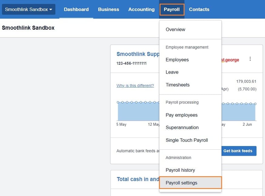Open Timesheets
The image size is (265, 196).
click(177, 85)
